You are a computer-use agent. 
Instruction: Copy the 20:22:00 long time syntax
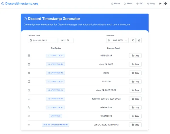tap(135, 81)
